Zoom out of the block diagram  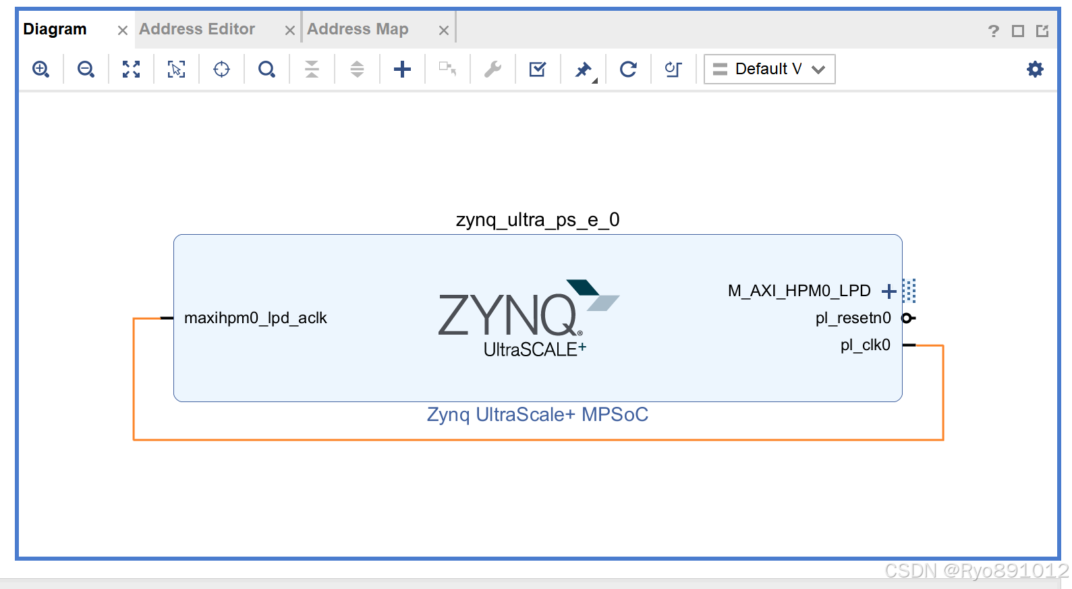[86, 69]
